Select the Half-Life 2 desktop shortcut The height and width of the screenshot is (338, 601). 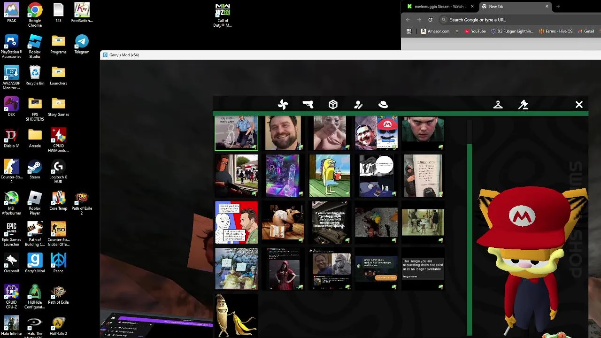coord(58,326)
